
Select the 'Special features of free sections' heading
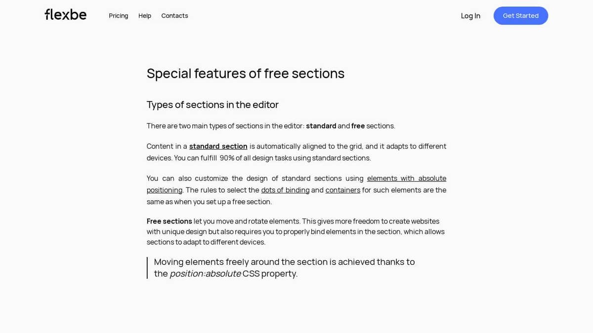click(246, 73)
